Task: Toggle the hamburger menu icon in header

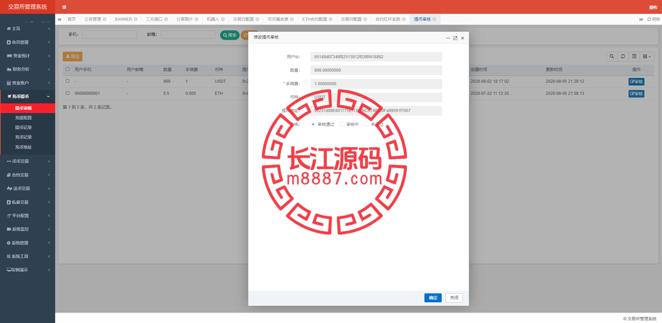Action: [x=64, y=7]
